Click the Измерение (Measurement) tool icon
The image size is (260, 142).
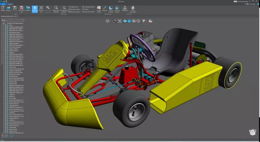[x=125, y=8]
